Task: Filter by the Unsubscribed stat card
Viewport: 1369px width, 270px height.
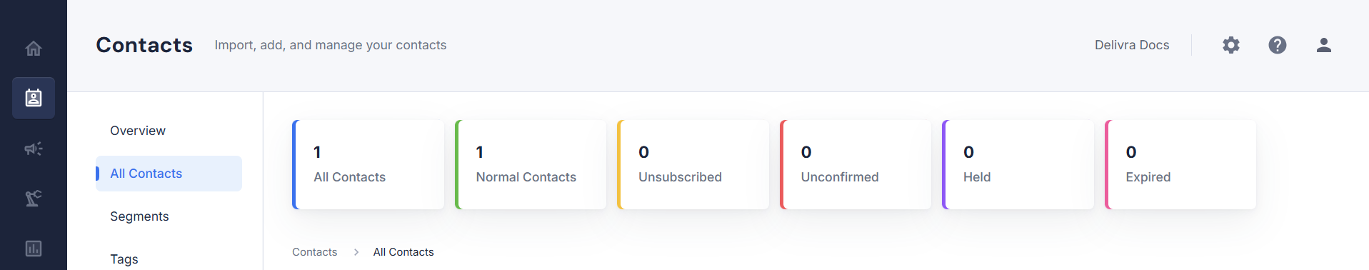Action: pos(693,164)
